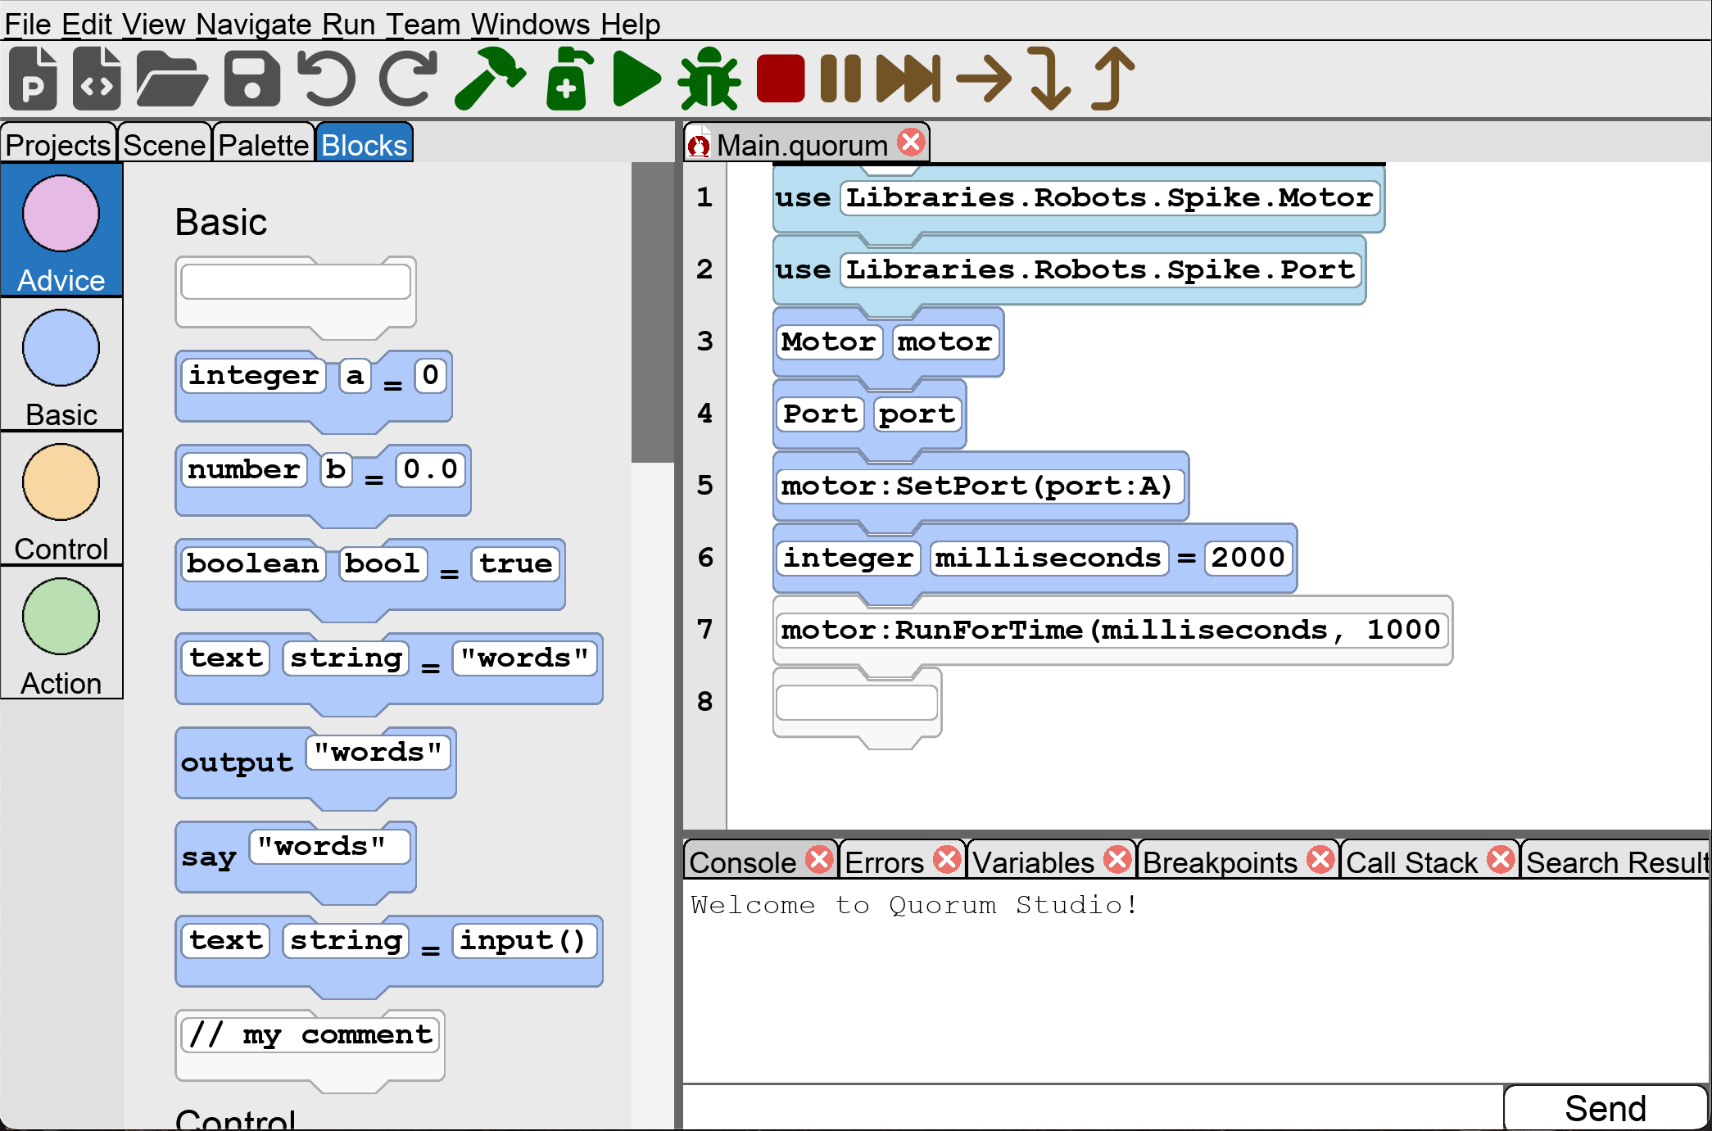Viewport: 1712px width, 1131px height.
Task: Pause execution with the pause icon
Action: 840,79
